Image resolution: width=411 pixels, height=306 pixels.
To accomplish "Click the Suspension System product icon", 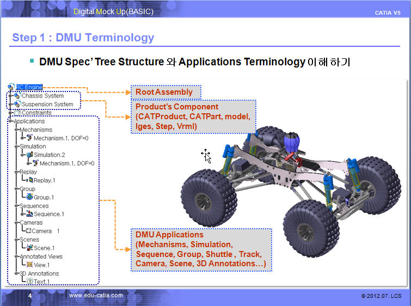I will pos(17,104).
